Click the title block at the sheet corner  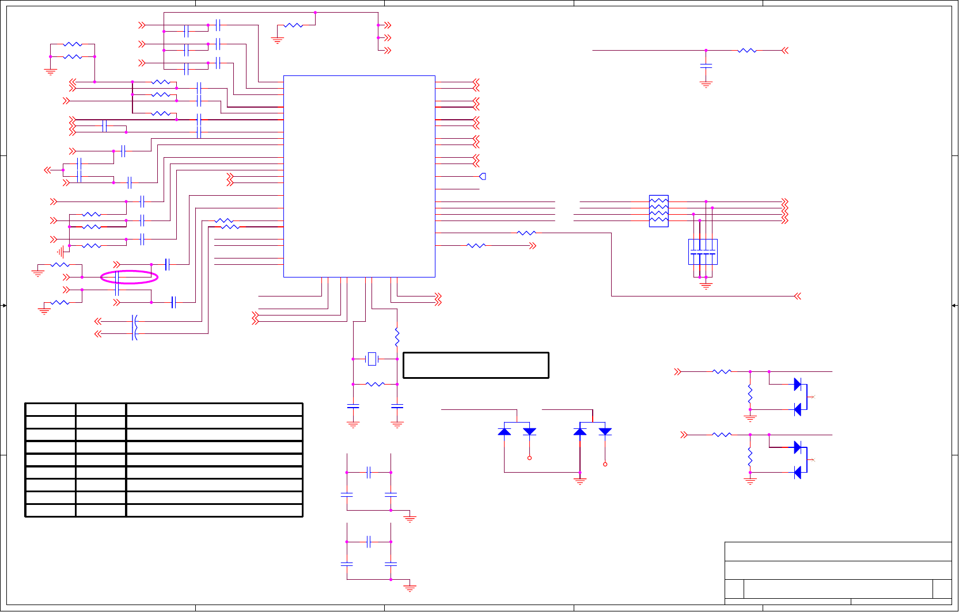click(x=838, y=573)
